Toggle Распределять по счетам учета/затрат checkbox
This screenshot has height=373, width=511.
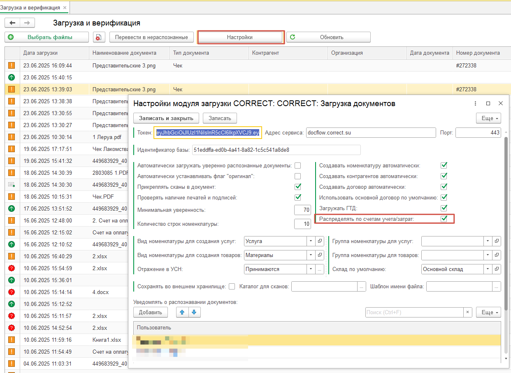[x=444, y=219]
